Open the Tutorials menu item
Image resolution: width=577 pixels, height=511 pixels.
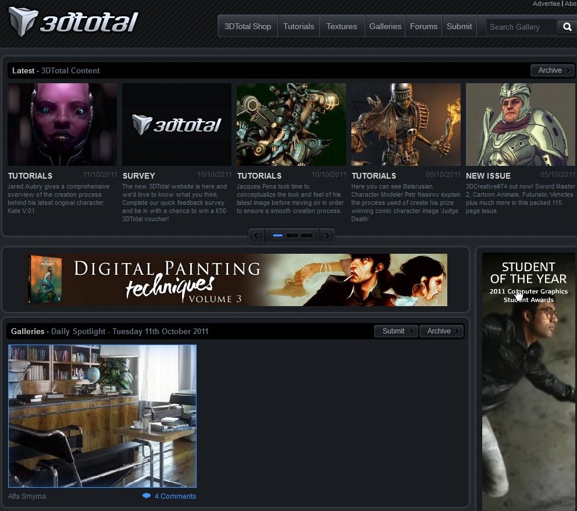(298, 27)
